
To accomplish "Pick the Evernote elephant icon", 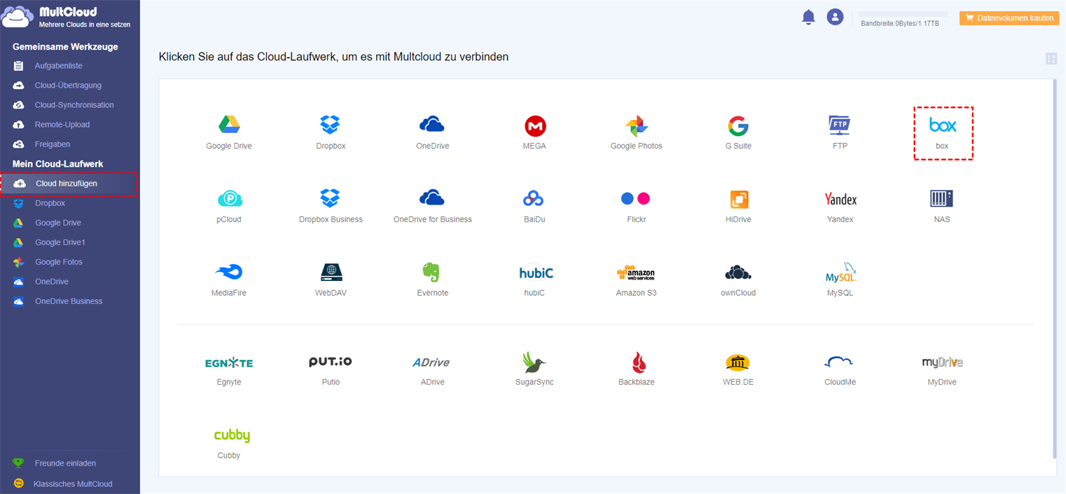I will (431, 273).
